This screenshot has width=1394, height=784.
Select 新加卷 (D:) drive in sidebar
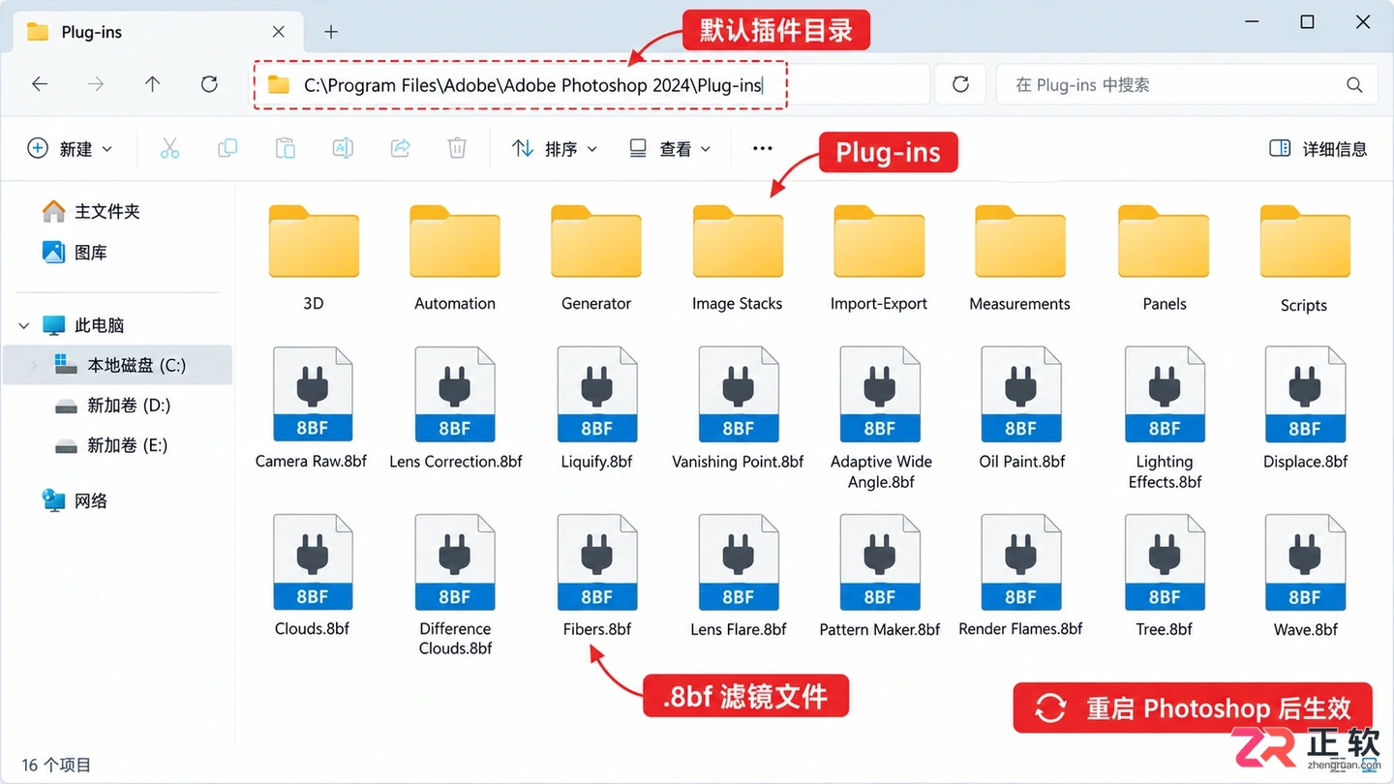pyautogui.click(x=113, y=406)
